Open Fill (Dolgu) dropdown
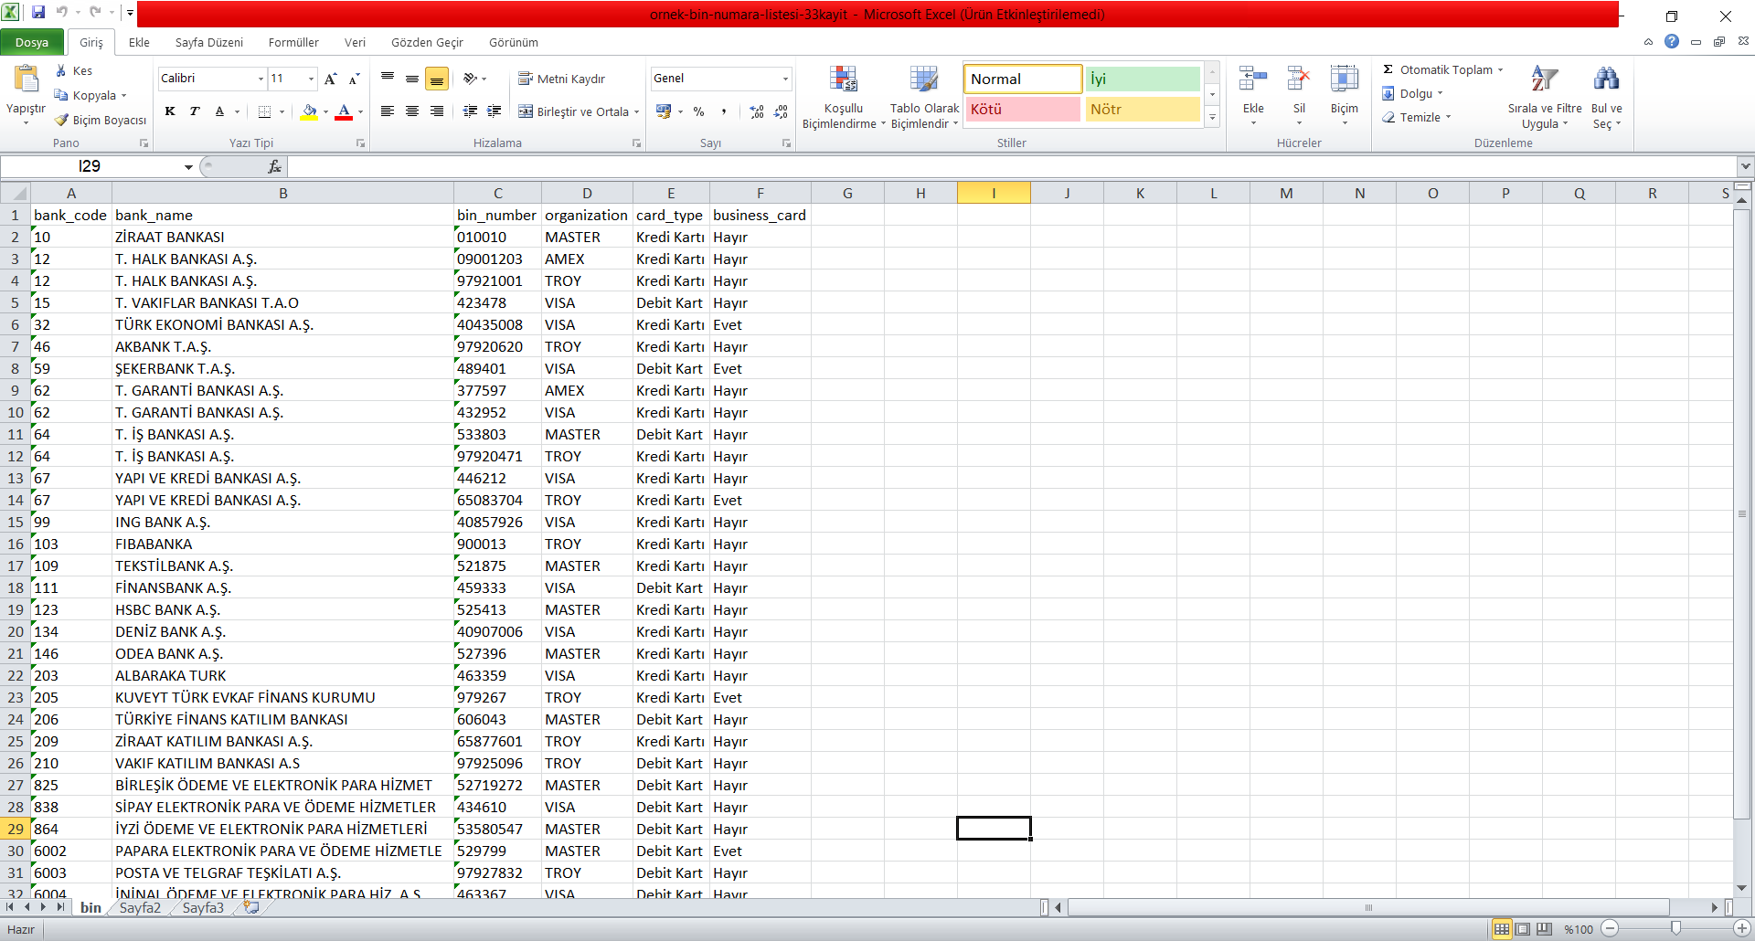 (x=1412, y=93)
